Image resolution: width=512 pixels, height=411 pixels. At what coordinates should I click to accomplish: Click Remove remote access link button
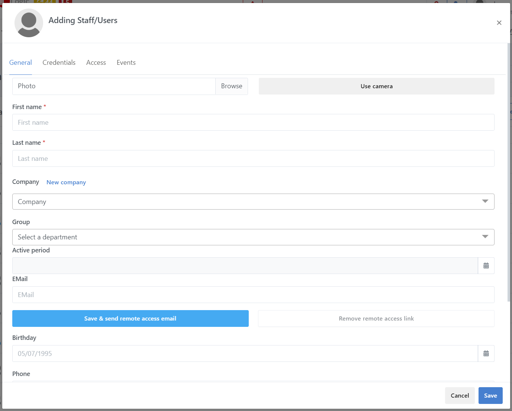coord(376,319)
